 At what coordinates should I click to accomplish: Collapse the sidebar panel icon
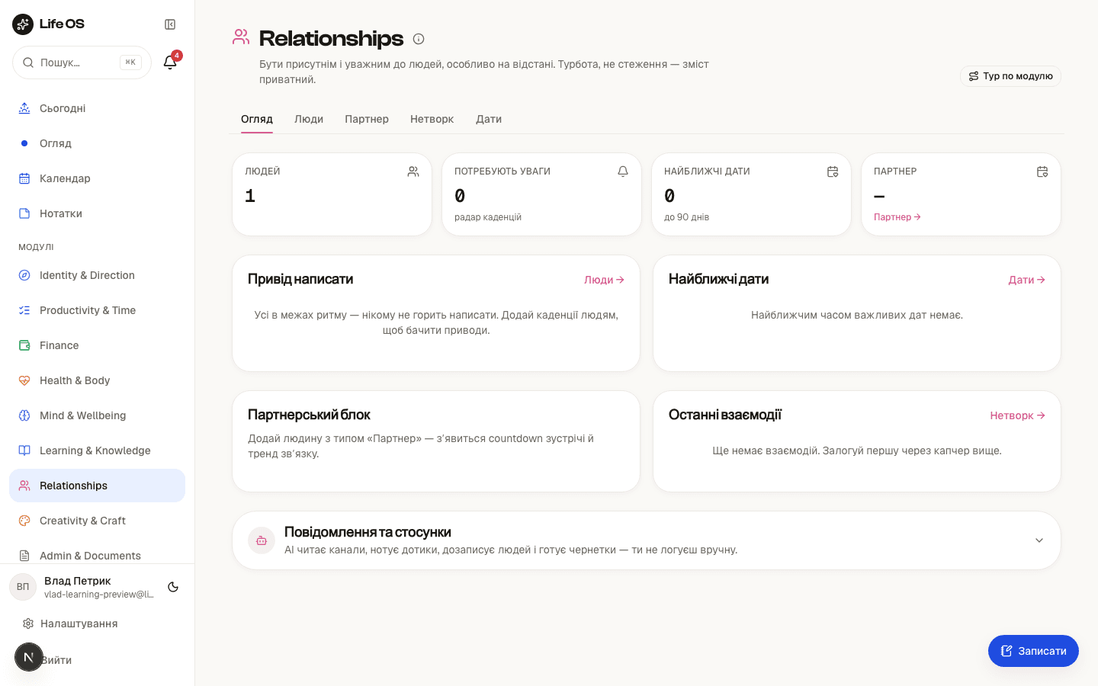[x=170, y=24]
